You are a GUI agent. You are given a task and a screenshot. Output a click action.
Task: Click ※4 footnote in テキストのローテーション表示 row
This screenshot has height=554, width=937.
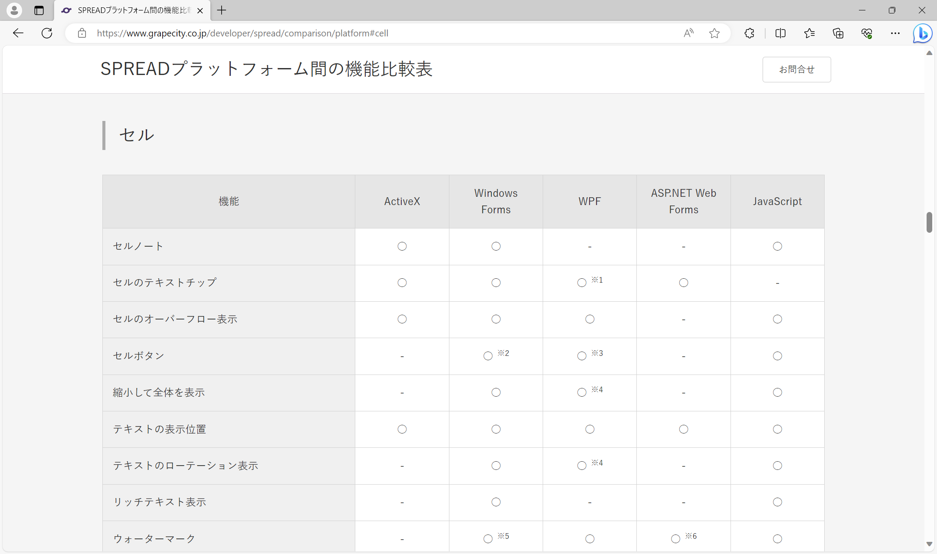point(597,463)
